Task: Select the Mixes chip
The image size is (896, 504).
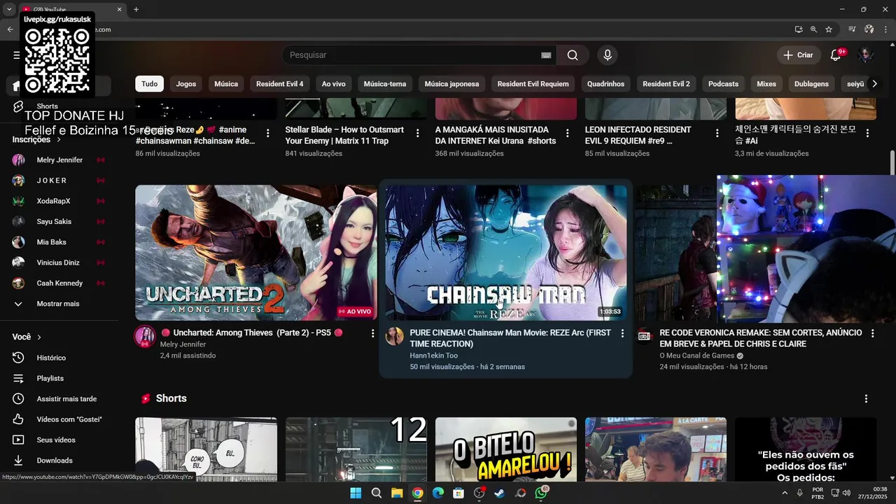Action: coord(766,84)
